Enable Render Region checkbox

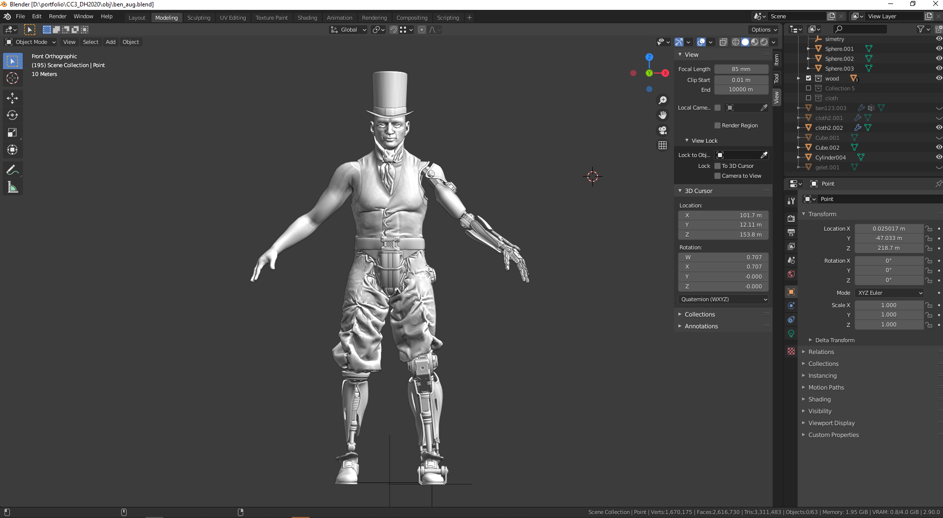[718, 125]
